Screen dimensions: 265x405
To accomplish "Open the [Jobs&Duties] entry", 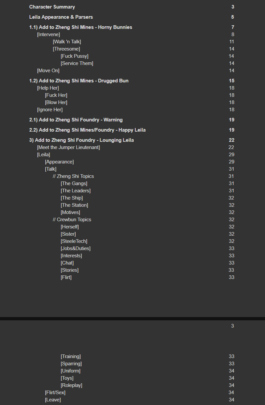I will click(x=76, y=248).
